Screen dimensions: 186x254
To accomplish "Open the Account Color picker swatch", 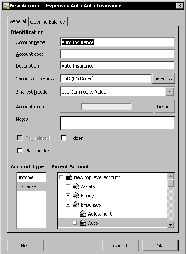I will tap(106, 107).
